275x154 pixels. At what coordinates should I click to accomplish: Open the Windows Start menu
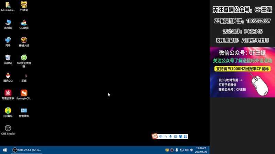(x=5, y=150)
